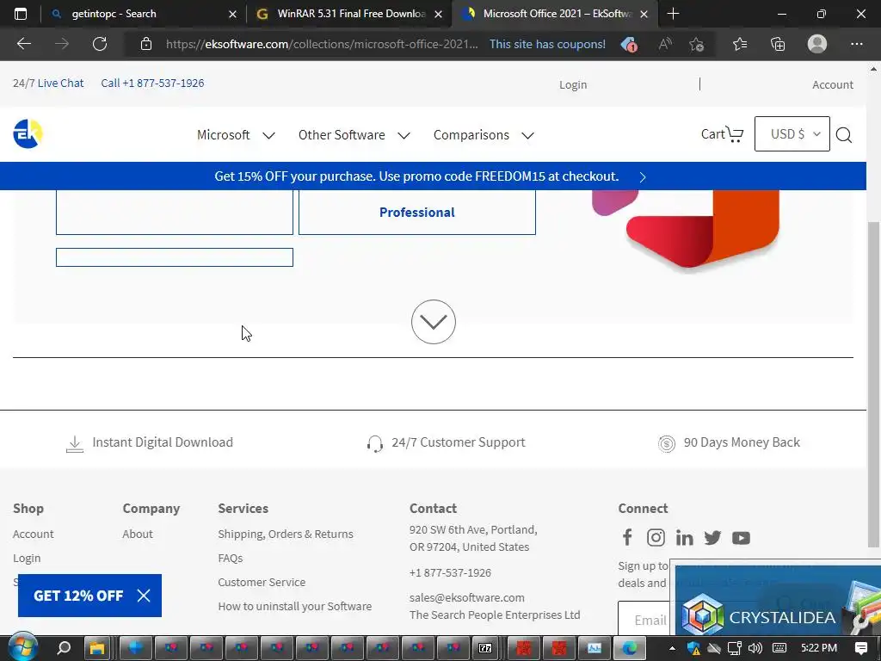Open the site search magnifier icon
881x661 pixels.
[x=843, y=134]
